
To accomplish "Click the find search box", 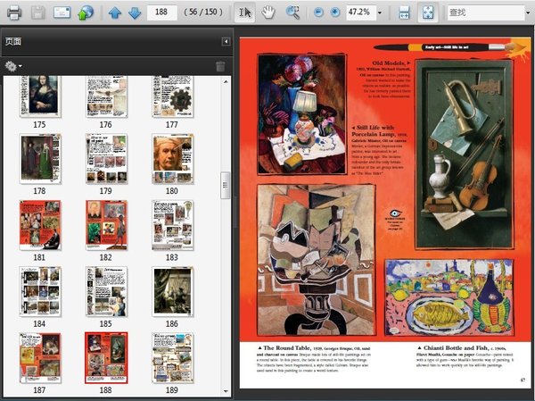I will pyautogui.click(x=486, y=13).
